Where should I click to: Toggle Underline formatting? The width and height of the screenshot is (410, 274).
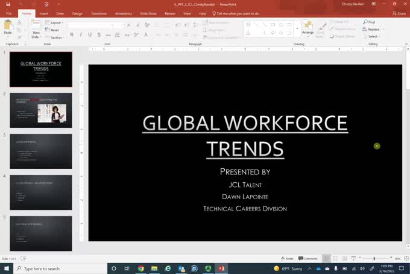90,34
